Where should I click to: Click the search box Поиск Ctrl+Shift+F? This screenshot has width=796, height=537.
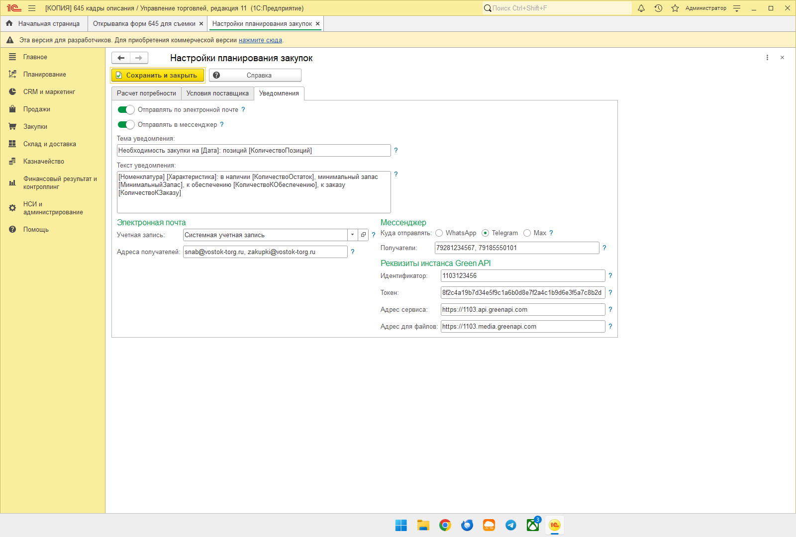[x=557, y=8]
